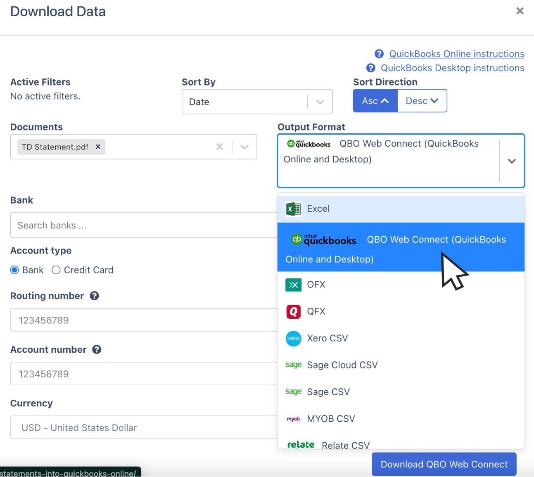Click the Account number help icon
Image resolution: width=534 pixels, height=477 pixels.
point(97,349)
